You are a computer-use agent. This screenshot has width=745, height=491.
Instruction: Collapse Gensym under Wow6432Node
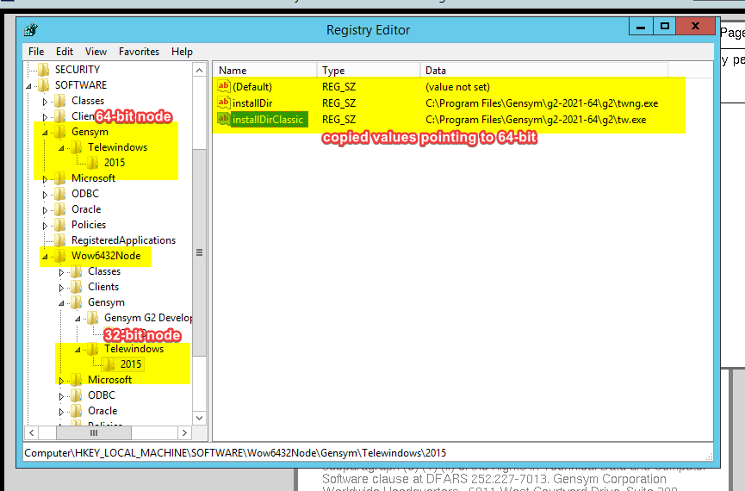[61, 303]
